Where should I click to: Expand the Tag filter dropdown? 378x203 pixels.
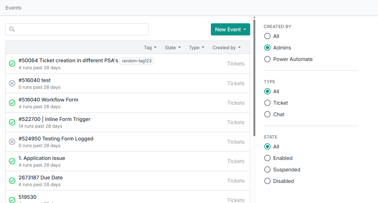(150, 48)
